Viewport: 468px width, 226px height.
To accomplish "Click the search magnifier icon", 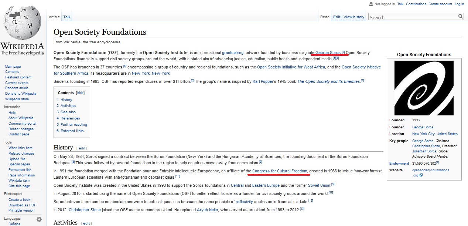I will [461, 16].
